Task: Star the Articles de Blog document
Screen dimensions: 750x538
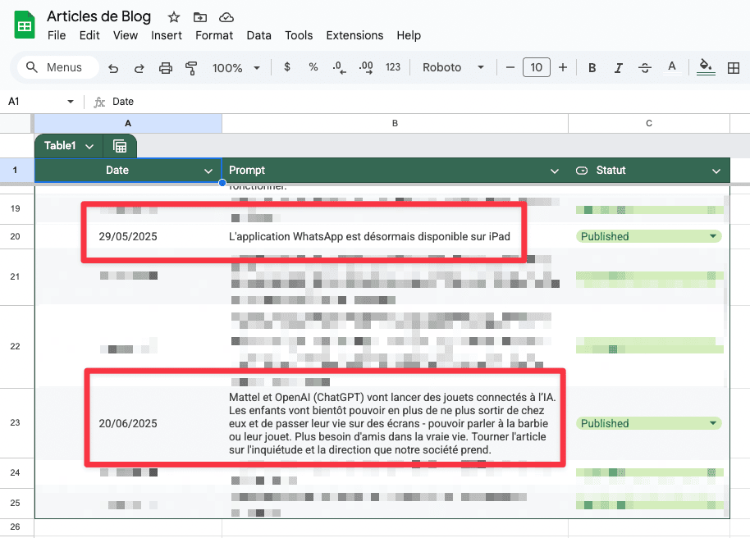Action: pos(174,18)
